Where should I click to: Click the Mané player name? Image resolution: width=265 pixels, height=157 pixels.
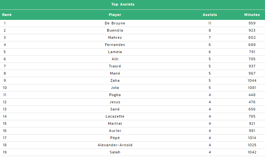pos(115,73)
